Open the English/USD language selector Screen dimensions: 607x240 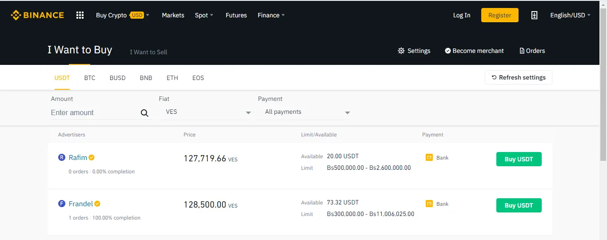[x=571, y=15]
